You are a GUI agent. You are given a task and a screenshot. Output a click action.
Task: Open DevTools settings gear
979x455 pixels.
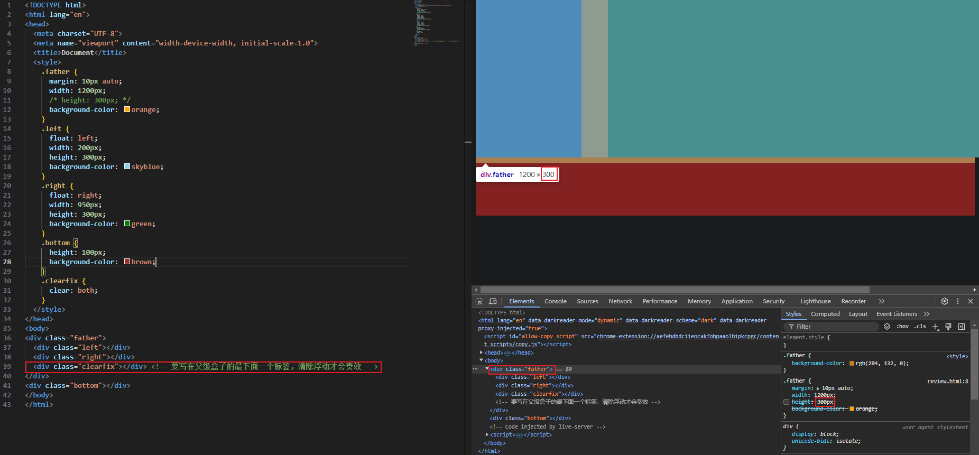click(945, 301)
